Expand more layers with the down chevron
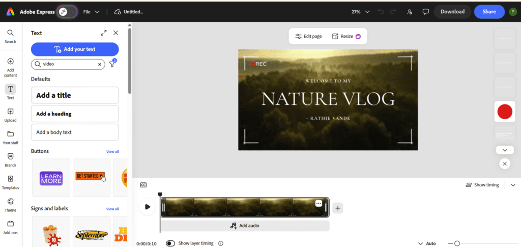The image size is (521, 247). [x=505, y=150]
